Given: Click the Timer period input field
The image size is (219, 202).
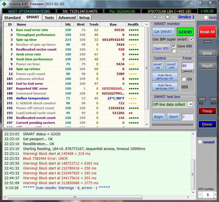Looking at the screenshot, I should coord(187,66).
